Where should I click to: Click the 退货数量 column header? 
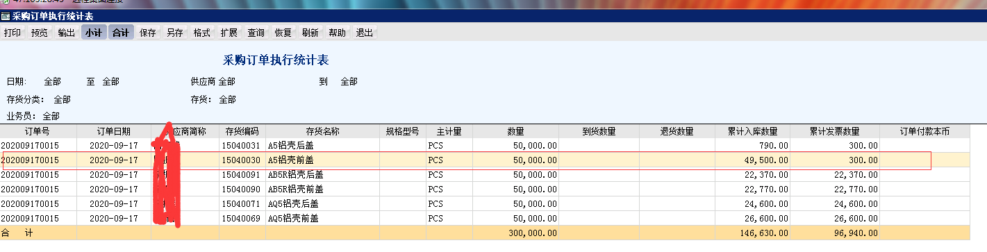click(677, 131)
